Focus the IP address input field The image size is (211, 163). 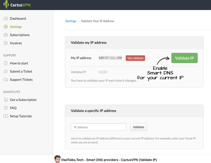coord(98,127)
